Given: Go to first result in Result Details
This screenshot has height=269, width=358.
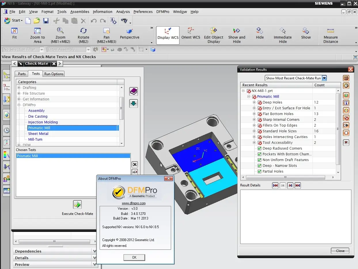Looking at the screenshot, I should pyautogui.click(x=275, y=186).
